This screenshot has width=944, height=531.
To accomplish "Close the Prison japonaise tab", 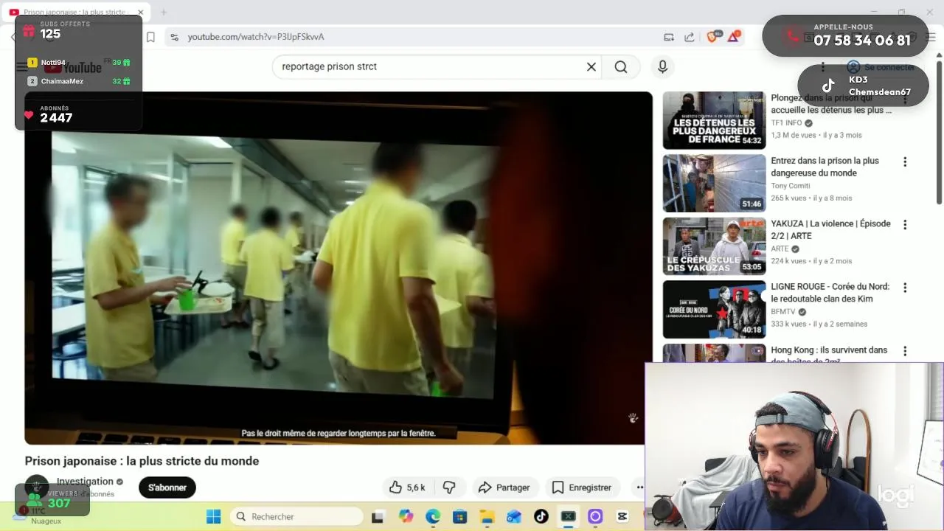I will click(x=140, y=13).
